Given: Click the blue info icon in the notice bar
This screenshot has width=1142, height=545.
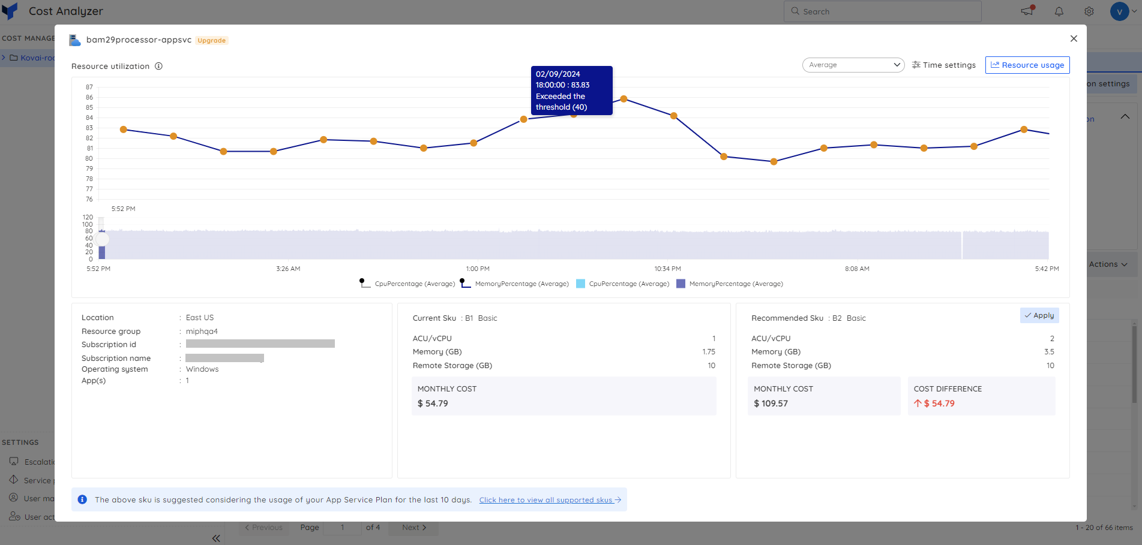Looking at the screenshot, I should 82,499.
